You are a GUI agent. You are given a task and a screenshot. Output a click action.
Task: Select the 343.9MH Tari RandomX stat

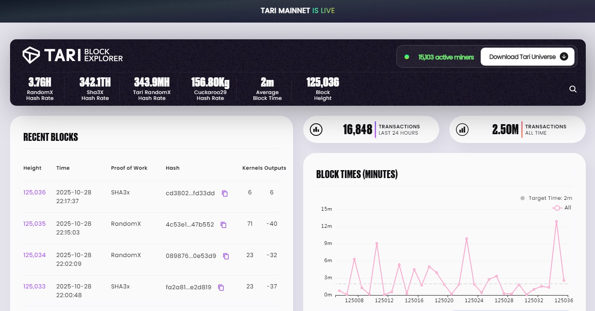coord(152,89)
